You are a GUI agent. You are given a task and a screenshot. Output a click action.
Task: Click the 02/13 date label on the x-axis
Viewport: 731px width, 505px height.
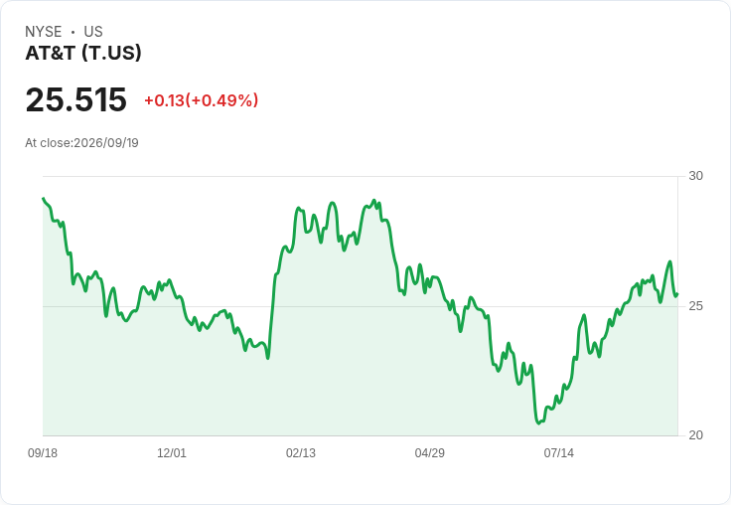tap(301, 452)
